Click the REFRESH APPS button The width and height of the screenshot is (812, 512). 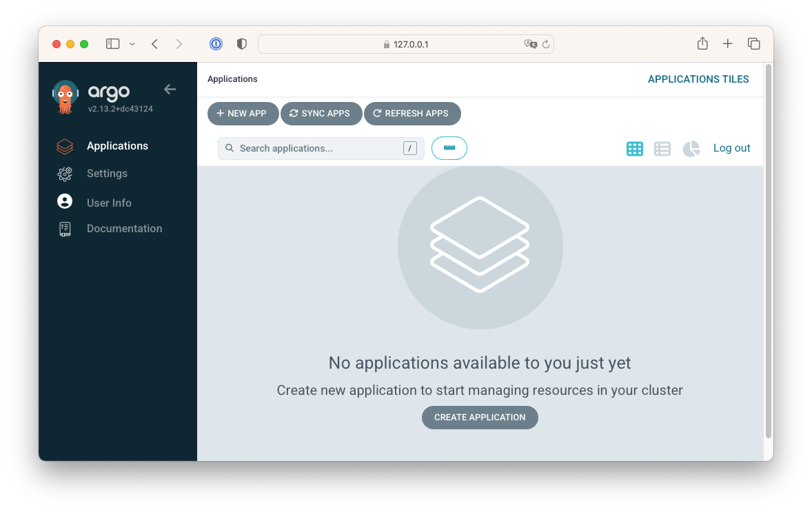point(412,114)
